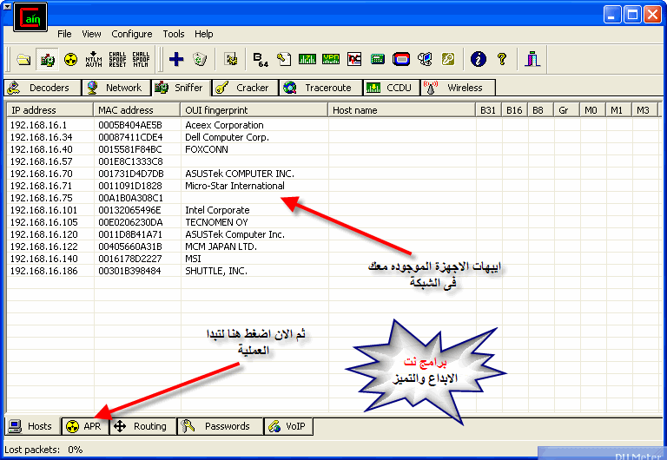This screenshot has width=667, height=460.
Task: Sort by the OUI fingerprint column header
Action: 254,110
